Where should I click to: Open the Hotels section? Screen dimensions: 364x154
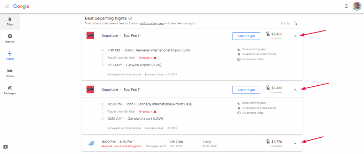coord(10,73)
